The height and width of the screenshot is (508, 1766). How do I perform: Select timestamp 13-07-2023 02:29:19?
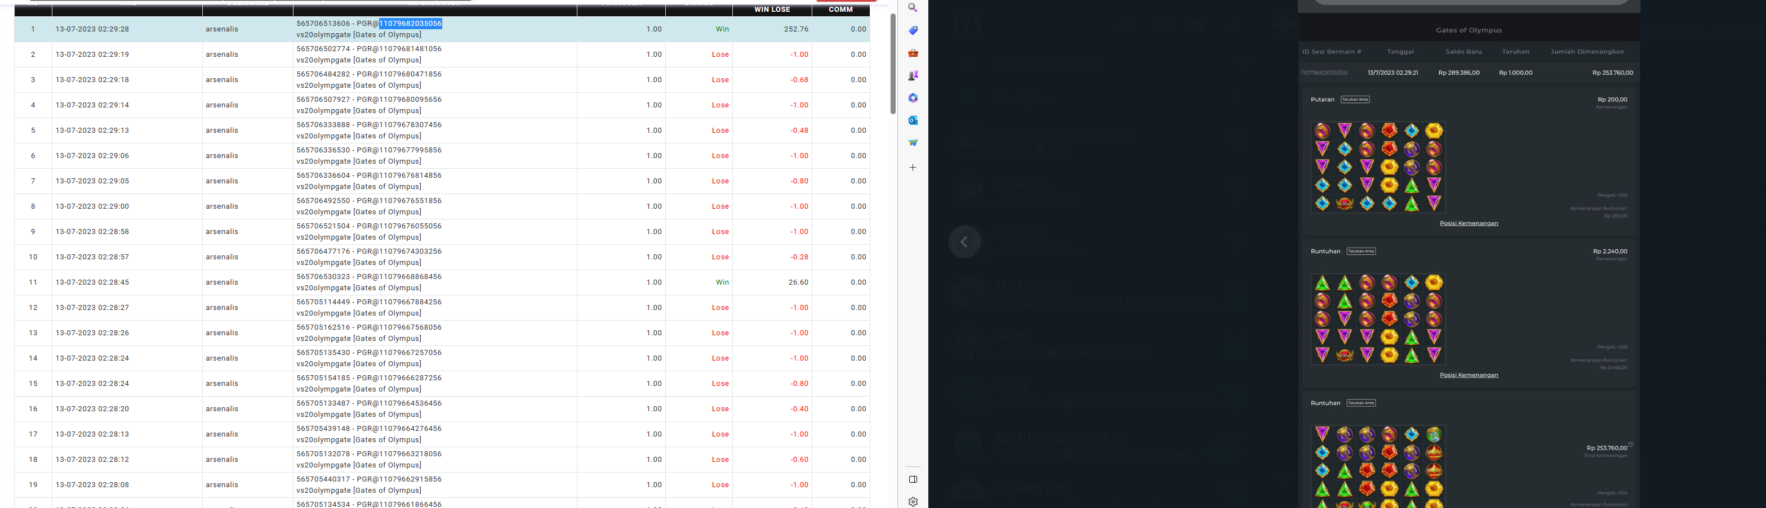(92, 55)
